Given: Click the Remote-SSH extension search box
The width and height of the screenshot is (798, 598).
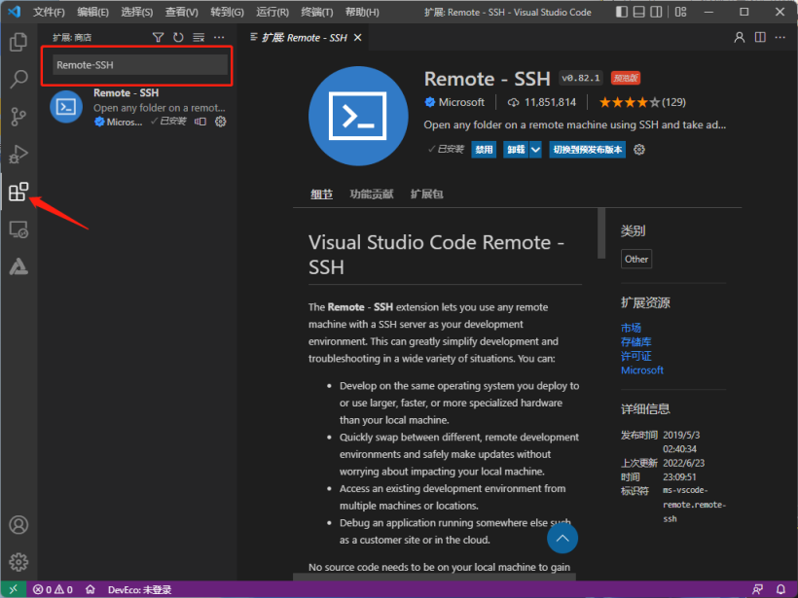Looking at the screenshot, I should point(140,64).
